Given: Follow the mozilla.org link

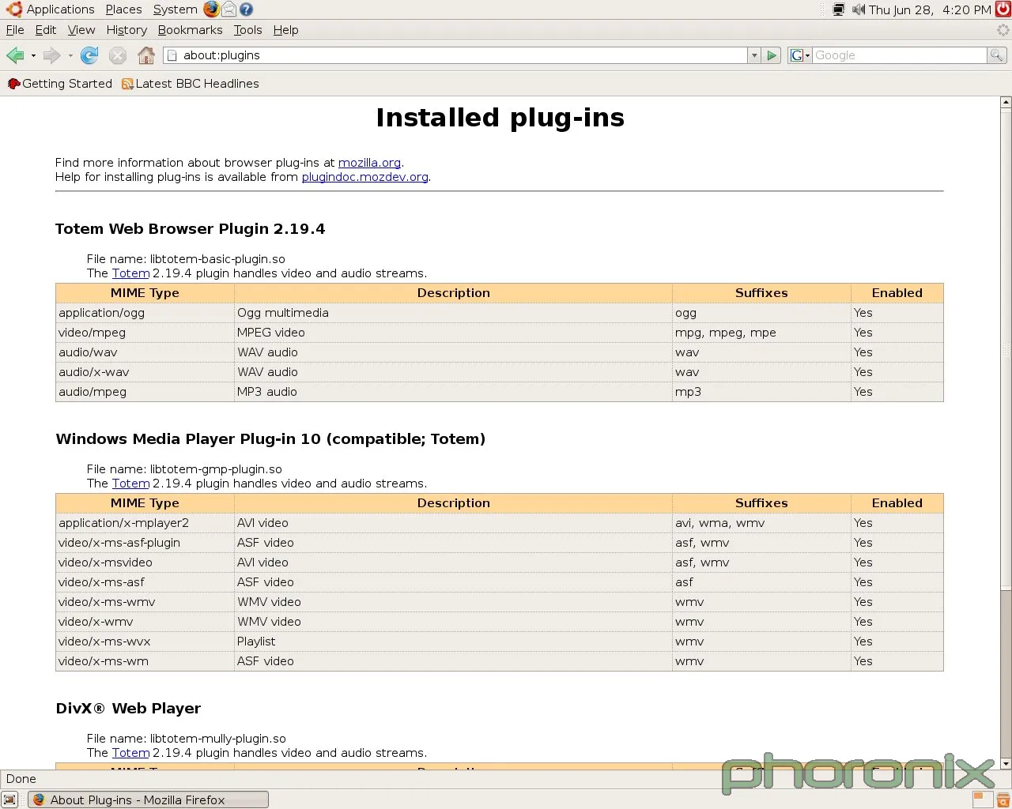Looking at the screenshot, I should click(x=369, y=163).
